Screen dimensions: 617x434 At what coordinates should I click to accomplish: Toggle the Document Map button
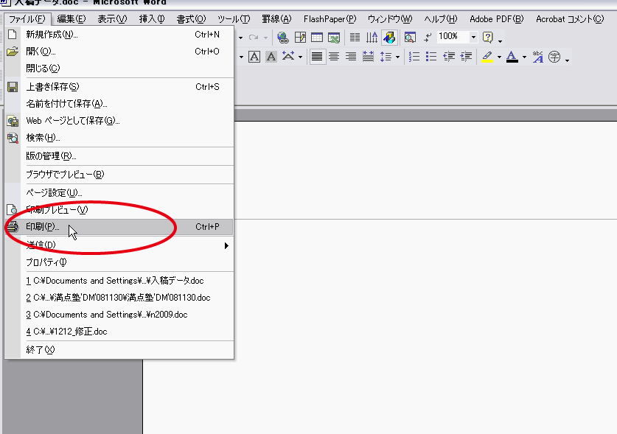click(x=410, y=38)
